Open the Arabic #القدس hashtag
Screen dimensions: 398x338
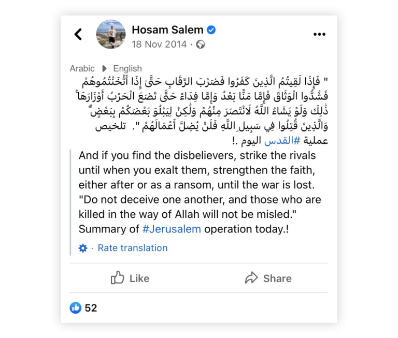coord(282,140)
